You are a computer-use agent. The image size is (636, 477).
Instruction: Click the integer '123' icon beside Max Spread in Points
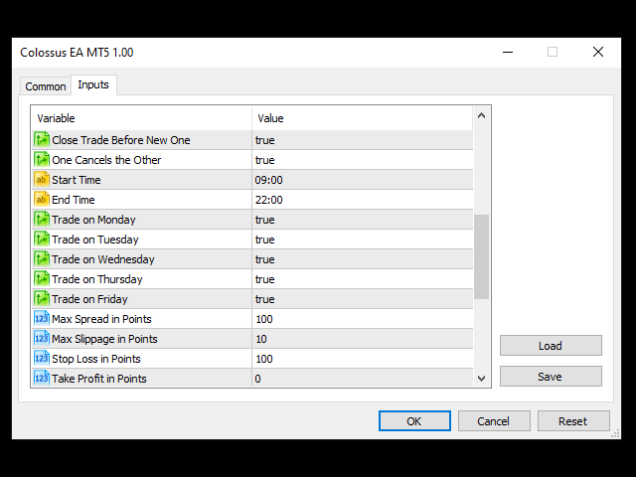pos(42,319)
